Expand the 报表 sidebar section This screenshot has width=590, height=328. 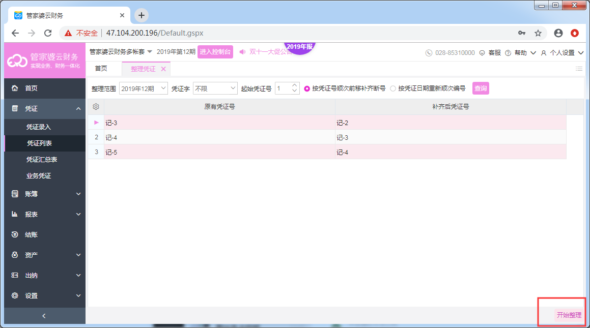click(x=45, y=214)
